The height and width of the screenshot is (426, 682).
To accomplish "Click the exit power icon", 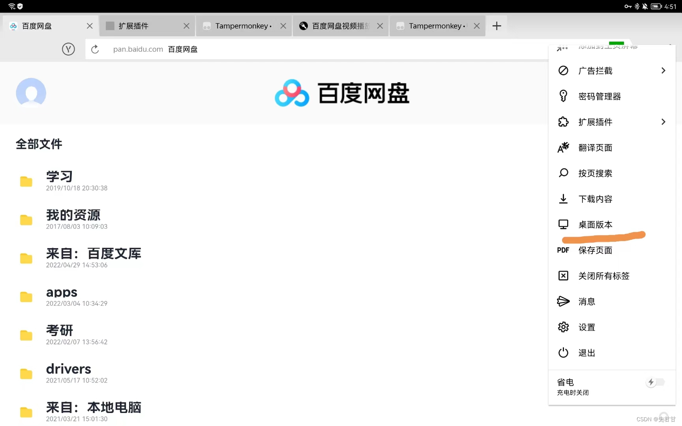I will pos(563,353).
